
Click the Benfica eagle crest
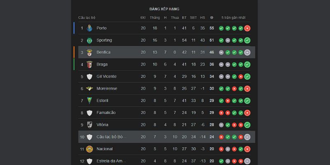coord(89,52)
